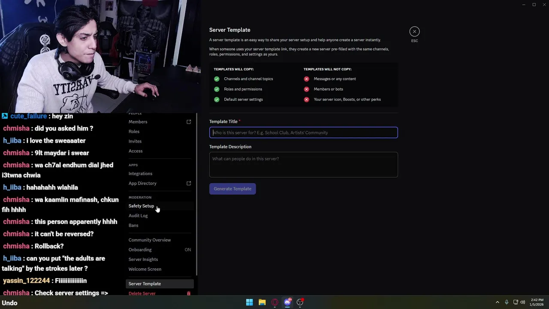Click the 'TEMPLATES WILL NOT COPY:' heading
This screenshot has height=309, width=549.
click(328, 69)
